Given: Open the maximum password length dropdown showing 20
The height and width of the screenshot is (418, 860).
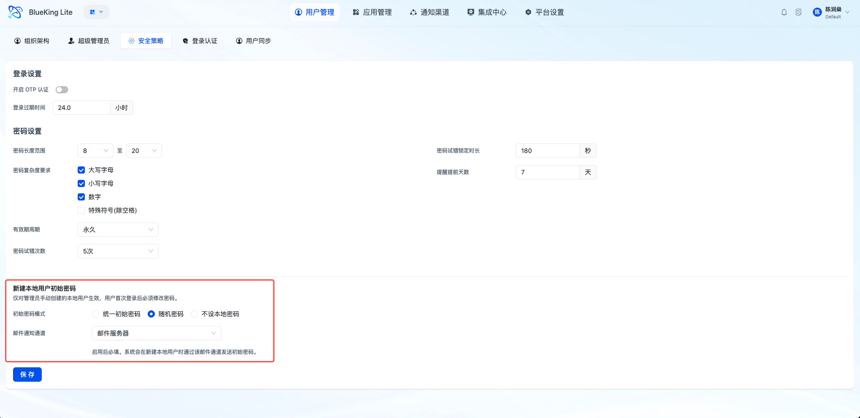Looking at the screenshot, I should pos(144,151).
